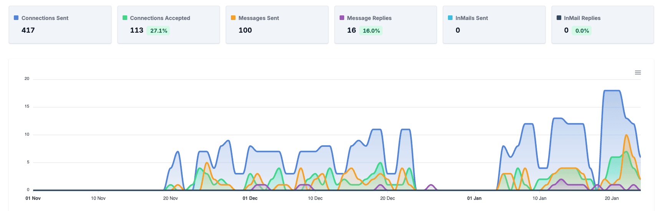Click the 01 Dec axis label

pyautogui.click(x=250, y=198)
